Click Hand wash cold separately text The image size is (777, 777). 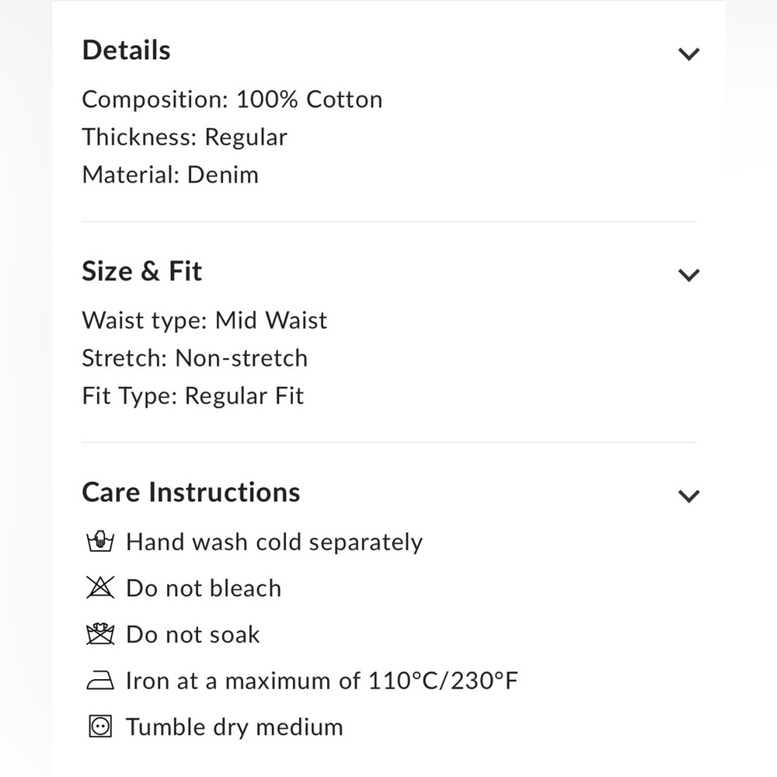[x=274, y=542]
